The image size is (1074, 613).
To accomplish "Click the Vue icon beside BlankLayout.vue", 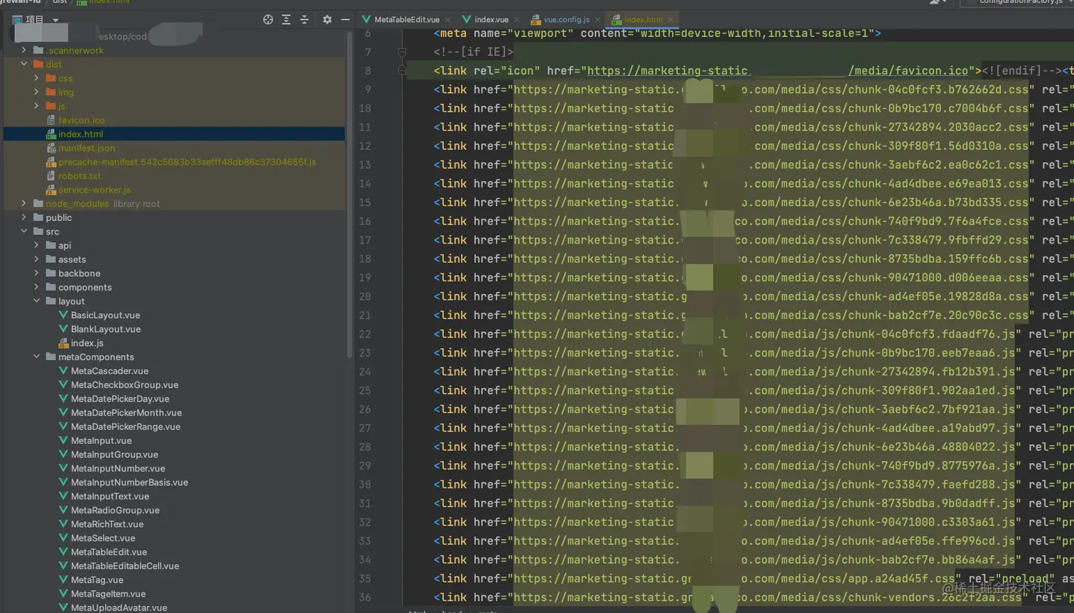I will [63, 329].
